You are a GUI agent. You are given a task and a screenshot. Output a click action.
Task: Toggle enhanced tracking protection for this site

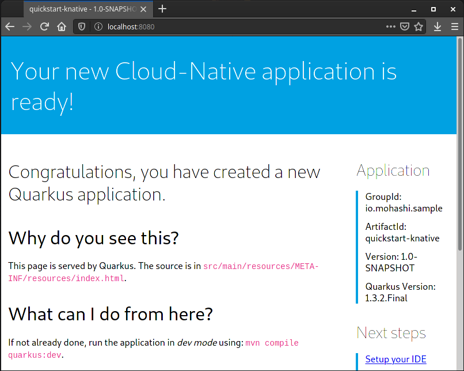[x=81, y=26]
